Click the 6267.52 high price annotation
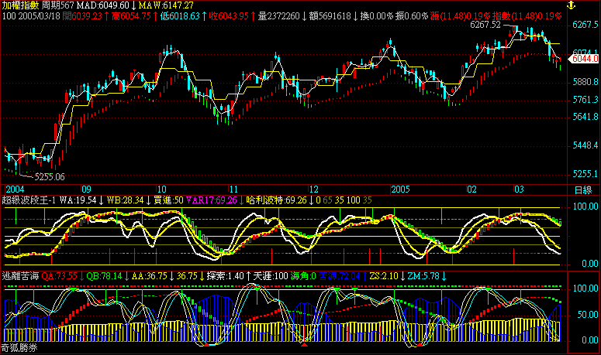 coord(485,26)
